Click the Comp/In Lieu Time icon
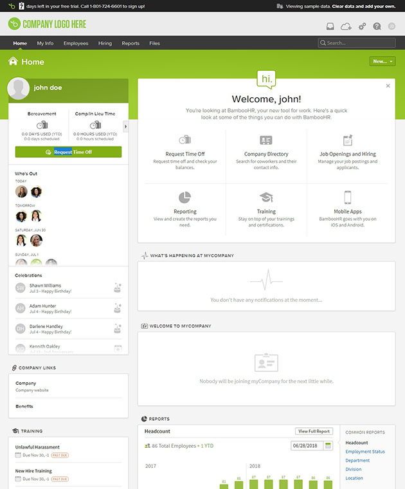Screen dimensions: 405x489 coord(95,125)
